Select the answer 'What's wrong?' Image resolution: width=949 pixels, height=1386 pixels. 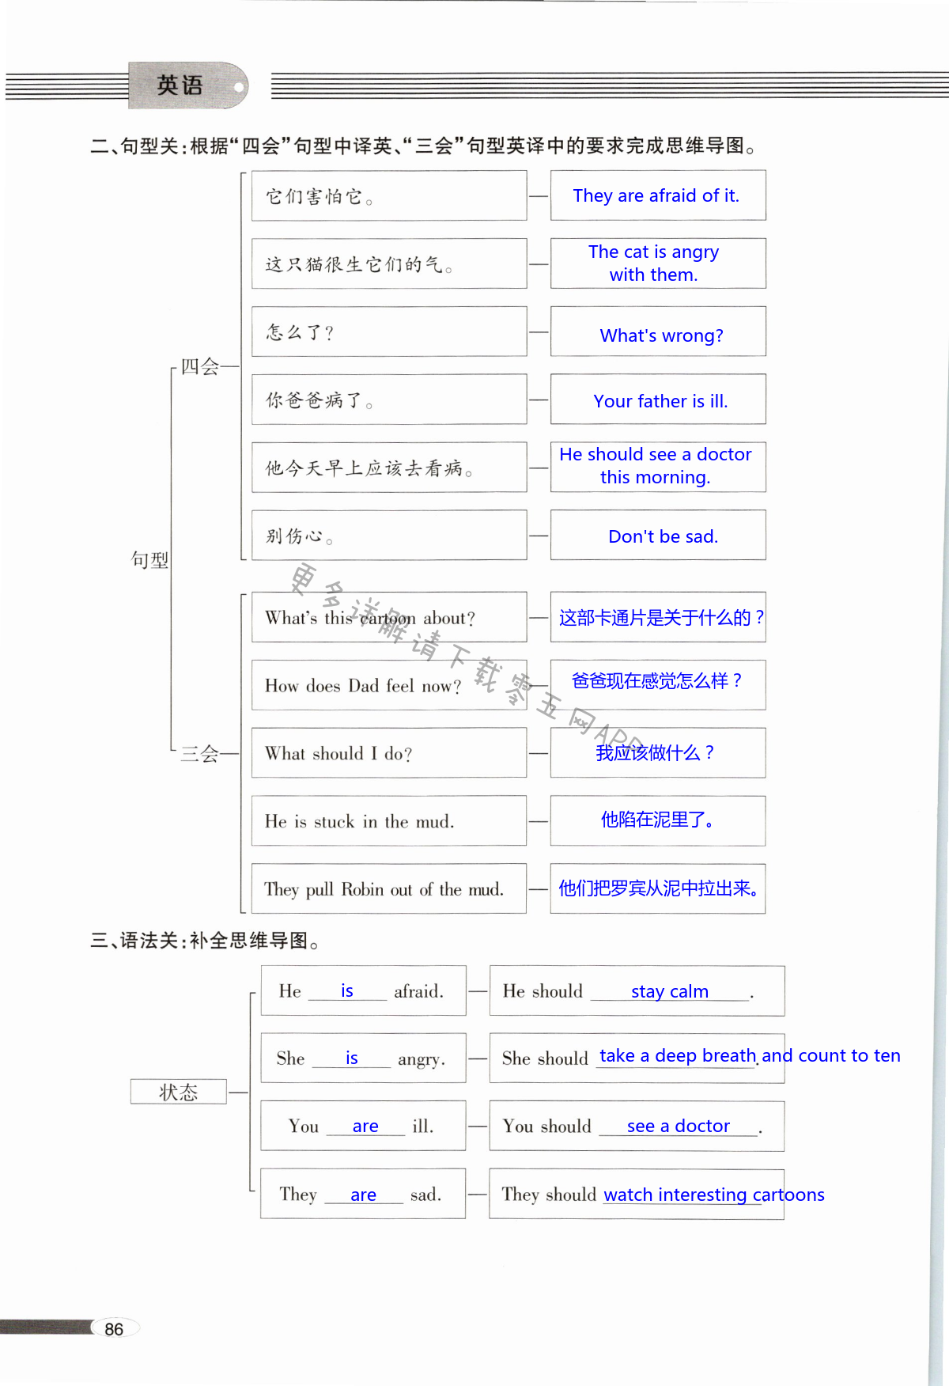tap(661, 335)
